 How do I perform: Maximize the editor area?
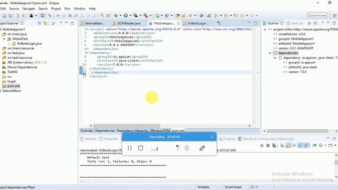click(x=255, y=23)
